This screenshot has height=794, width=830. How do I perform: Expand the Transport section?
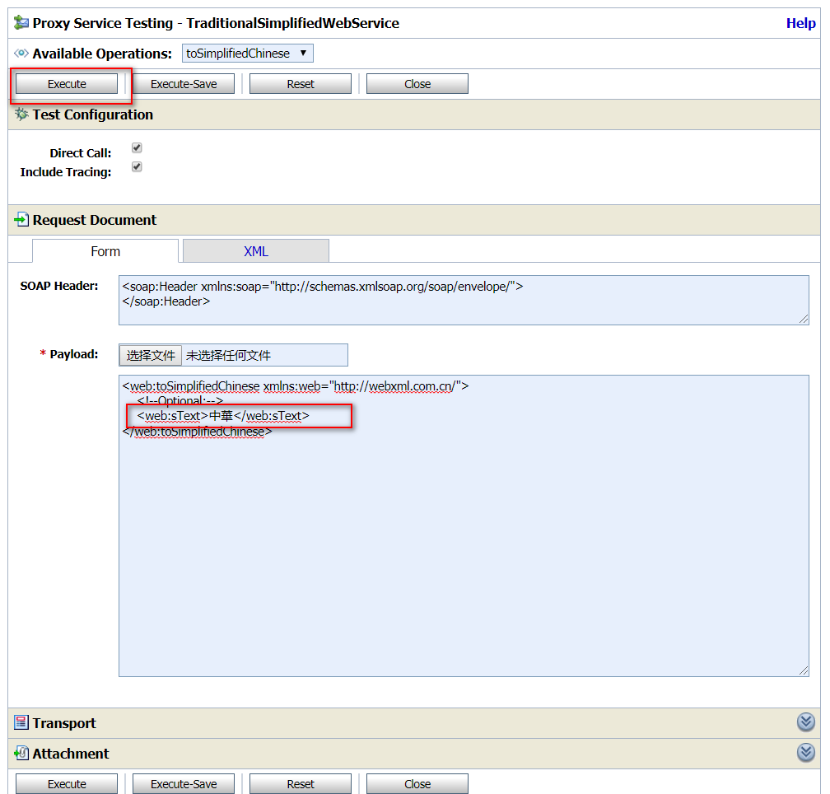coord(805,722)
